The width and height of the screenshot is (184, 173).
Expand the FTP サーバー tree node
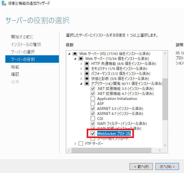[x=75, y=144]
